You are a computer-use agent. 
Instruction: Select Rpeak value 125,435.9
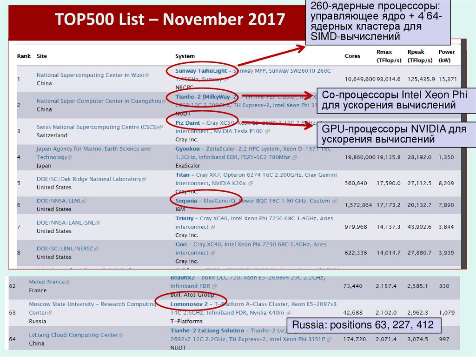click(x=421, y=79)
